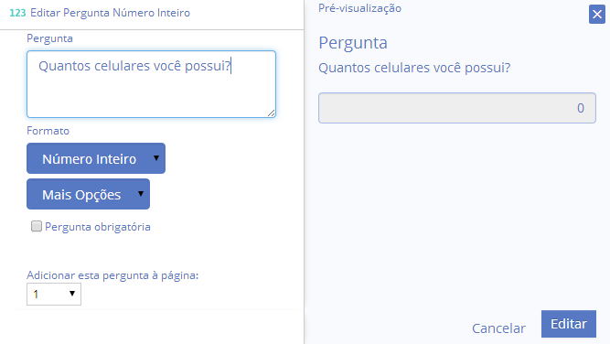Click the 123 integer question icon
The image size is (610, 344).
click(x=17, y=13)
